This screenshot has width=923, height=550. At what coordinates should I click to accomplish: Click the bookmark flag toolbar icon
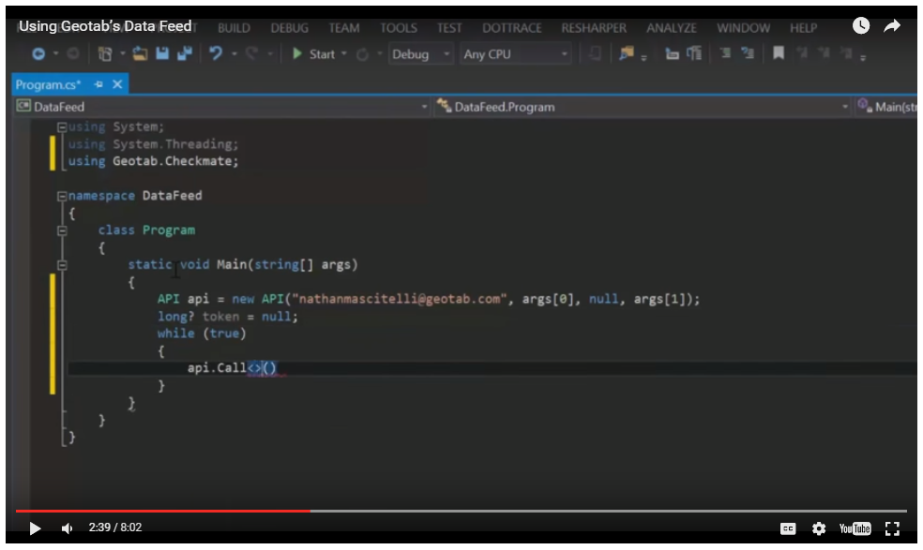[x=778, y=54]
